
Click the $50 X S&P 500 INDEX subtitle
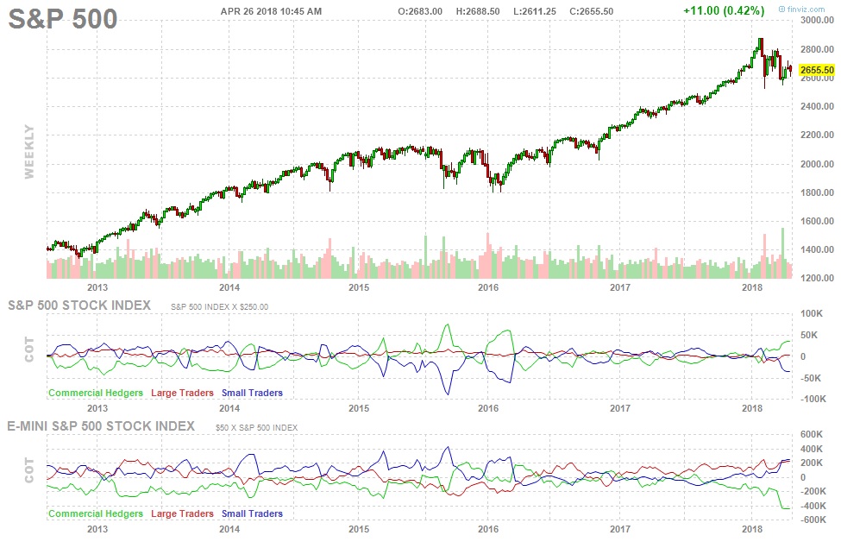tap(256, 428)
